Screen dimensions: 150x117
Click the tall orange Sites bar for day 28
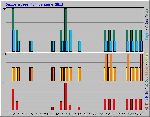click(x=128, y=67)
